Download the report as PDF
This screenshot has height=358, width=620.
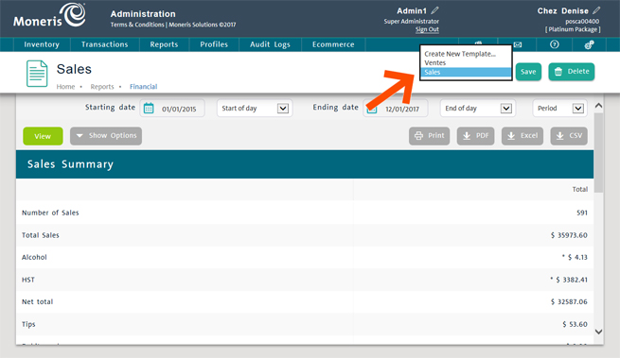tap(476, 136)
